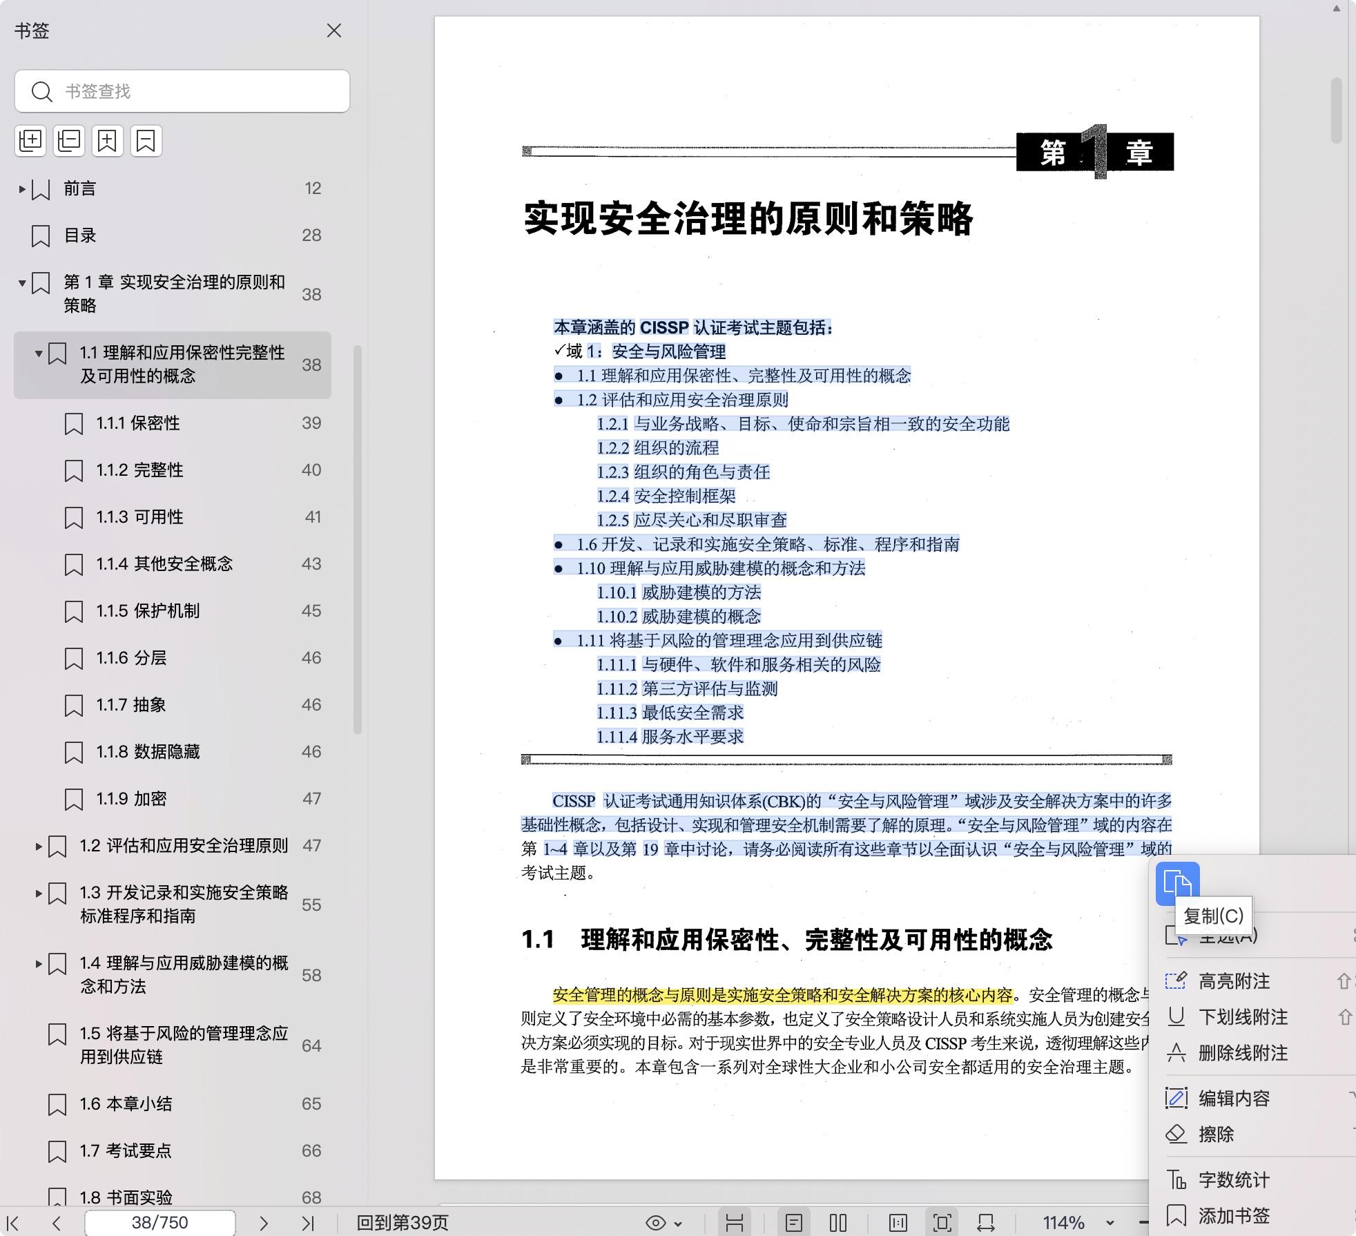Screen dimensions: 1356x1236
Task: Open 字数统计 word count from menu
Action: [1234, 1180]
